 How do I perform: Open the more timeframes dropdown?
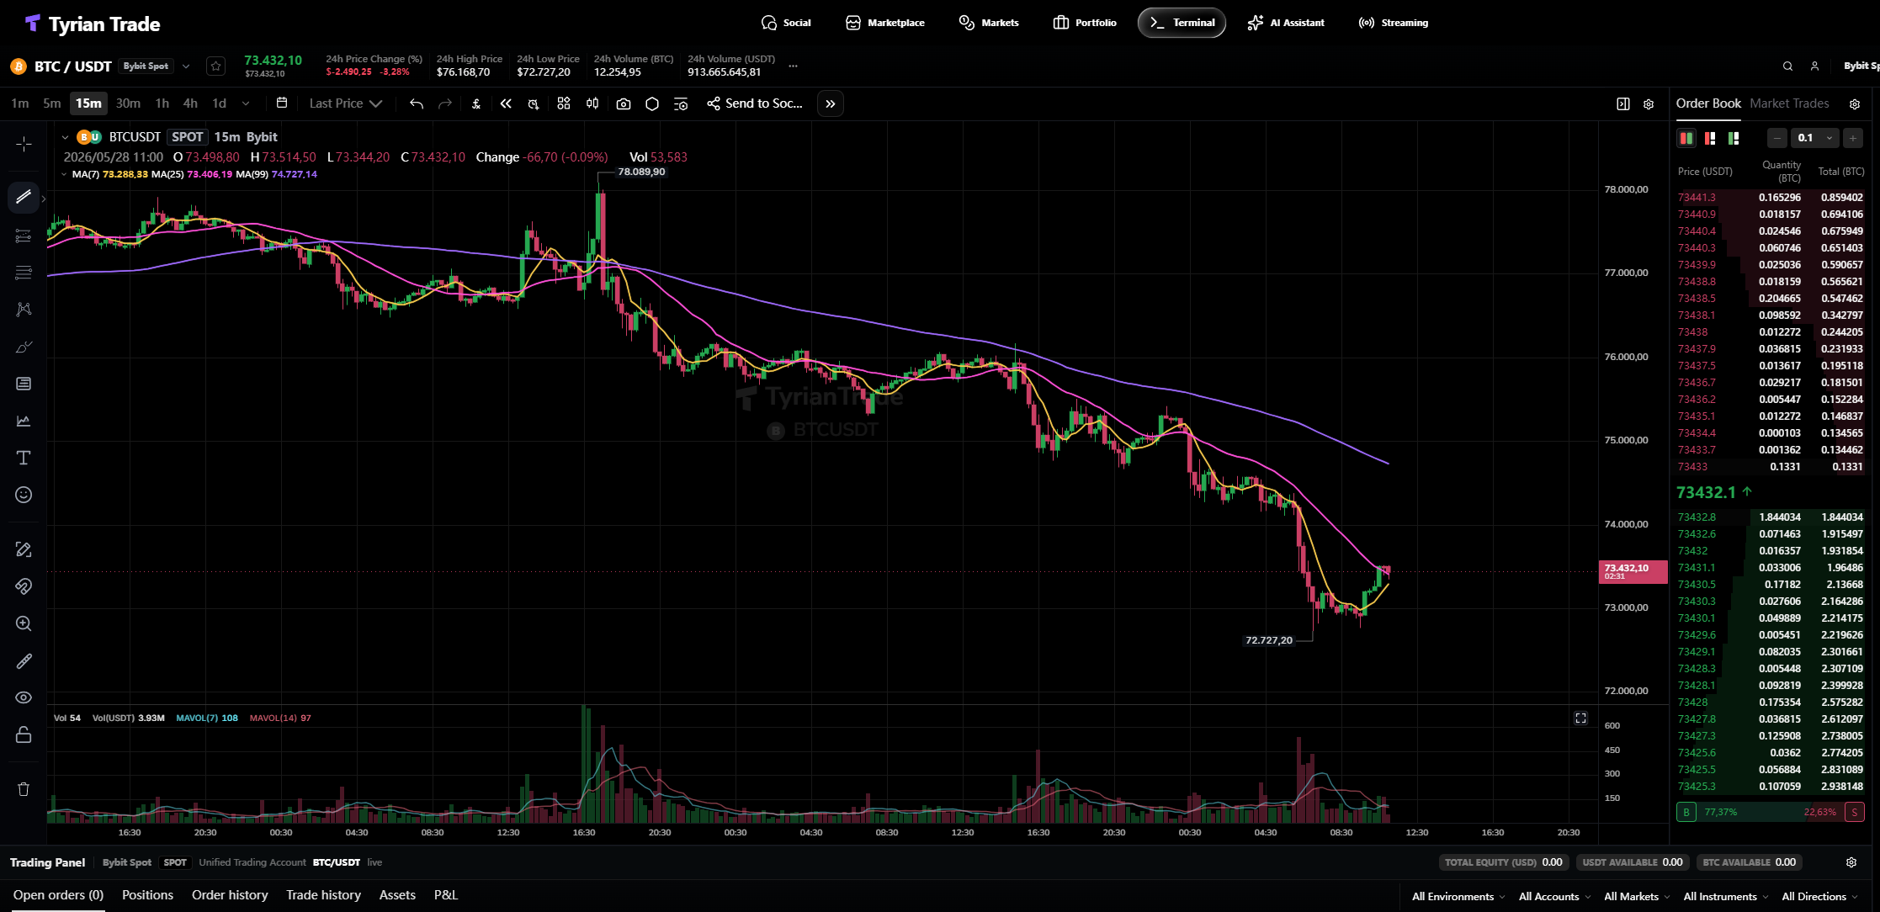tap(246, 103)
